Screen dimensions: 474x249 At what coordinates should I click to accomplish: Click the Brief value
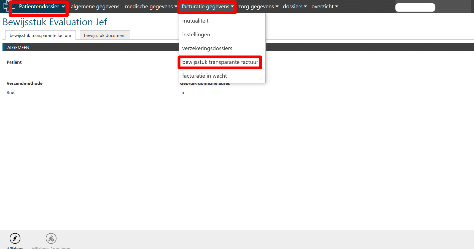(x=11, y=93)
